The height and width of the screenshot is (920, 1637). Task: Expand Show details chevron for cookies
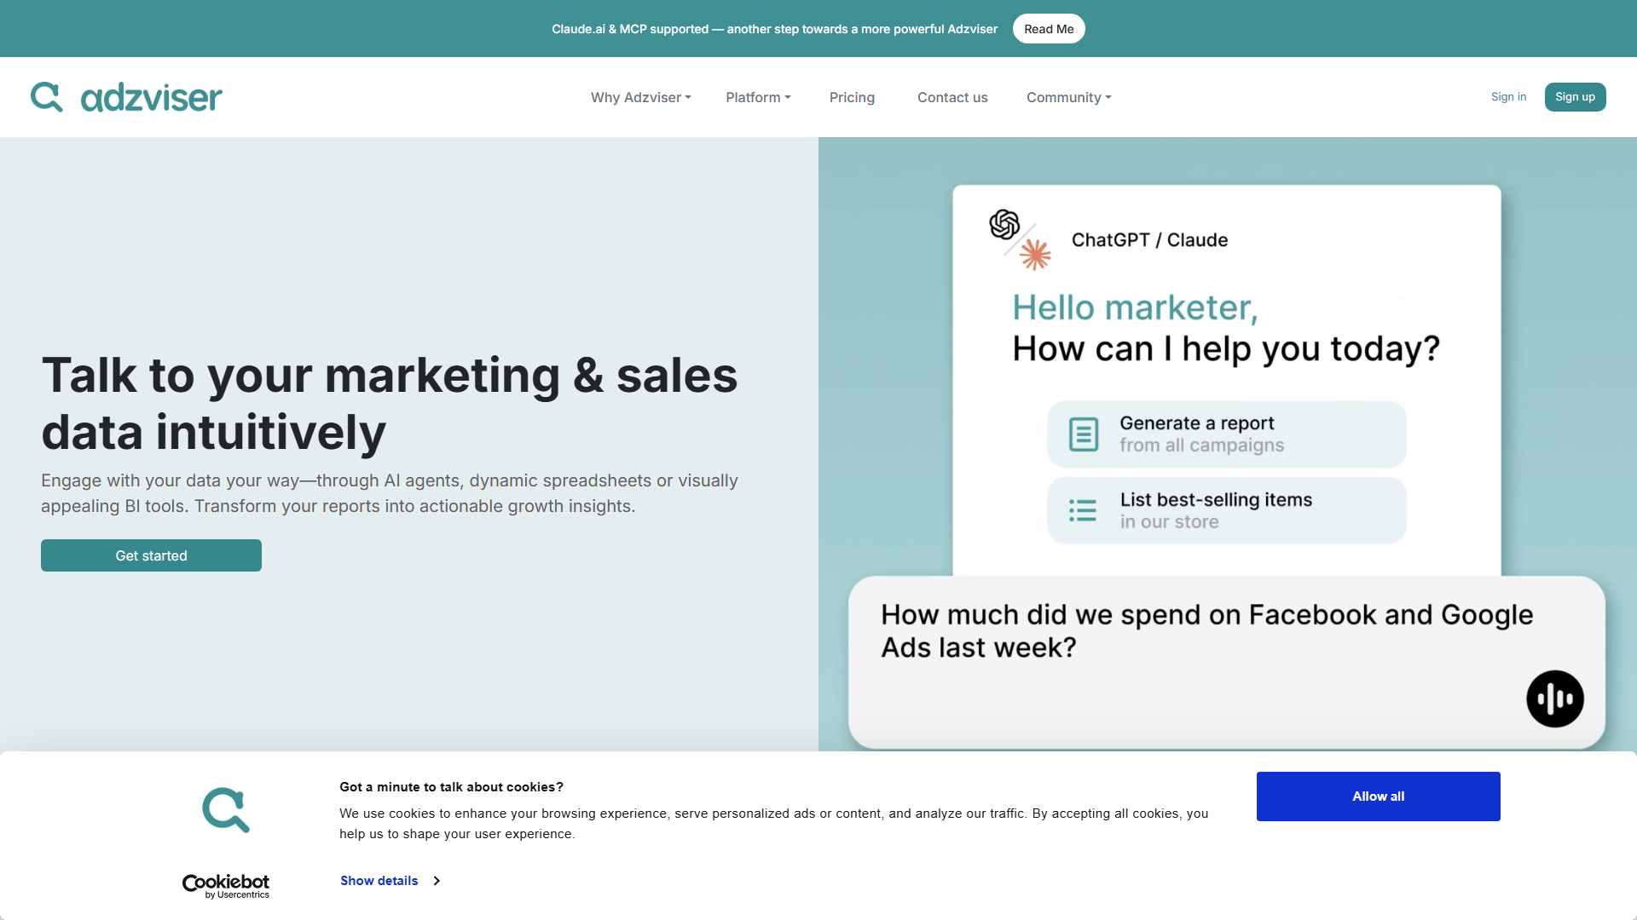click(x=437, y=881)
